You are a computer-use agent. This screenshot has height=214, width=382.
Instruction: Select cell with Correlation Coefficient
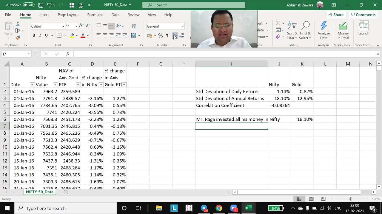pyautogui.click(x=231, y=106)
